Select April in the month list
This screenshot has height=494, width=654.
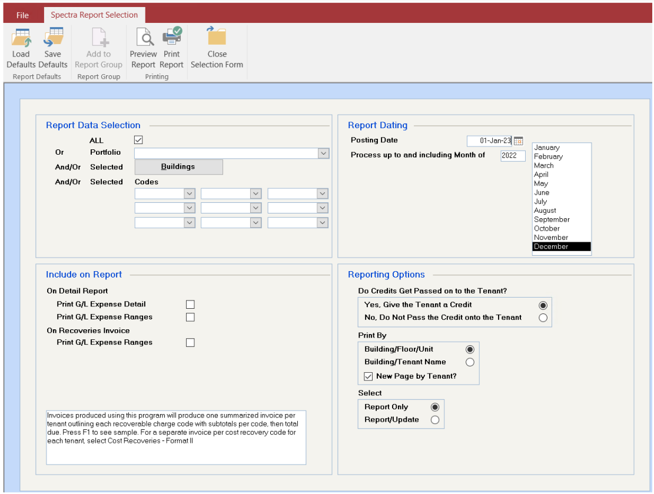coord(562,175)
